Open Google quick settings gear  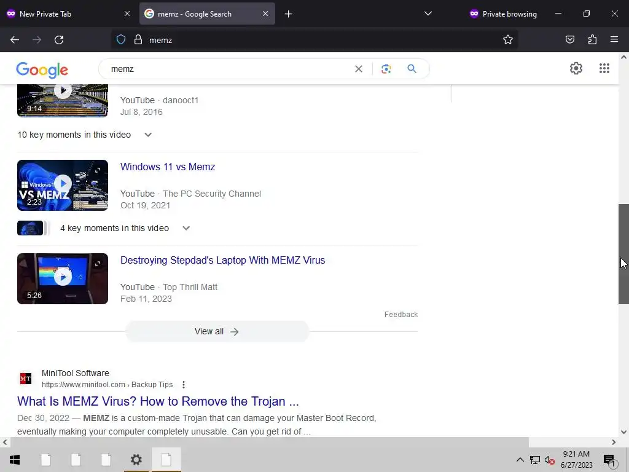click(x=576, y=68)
